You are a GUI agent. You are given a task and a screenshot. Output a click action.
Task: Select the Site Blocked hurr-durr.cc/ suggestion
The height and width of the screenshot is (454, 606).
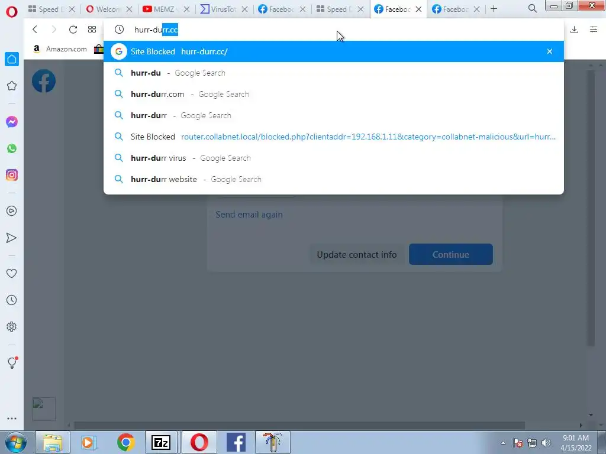pos(334,51)
